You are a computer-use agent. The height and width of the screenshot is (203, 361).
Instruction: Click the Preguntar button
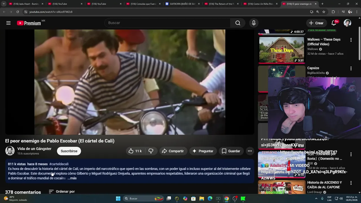[x=203, y=151]
